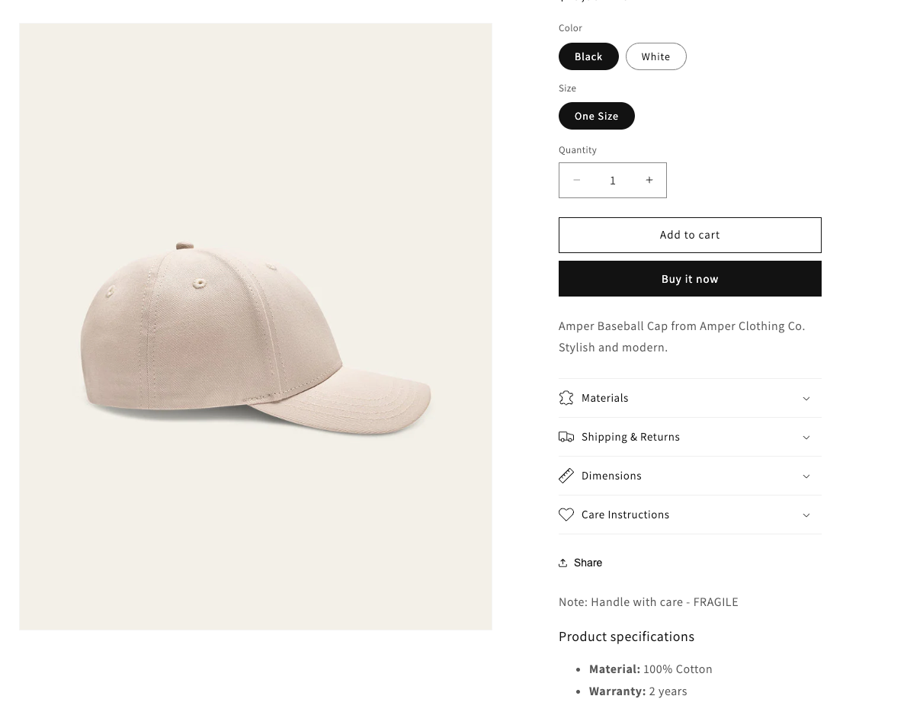This screenshot has height=728, width=907.
Task: Click the ruler Dimensions icon
Action: pos(566,476)
